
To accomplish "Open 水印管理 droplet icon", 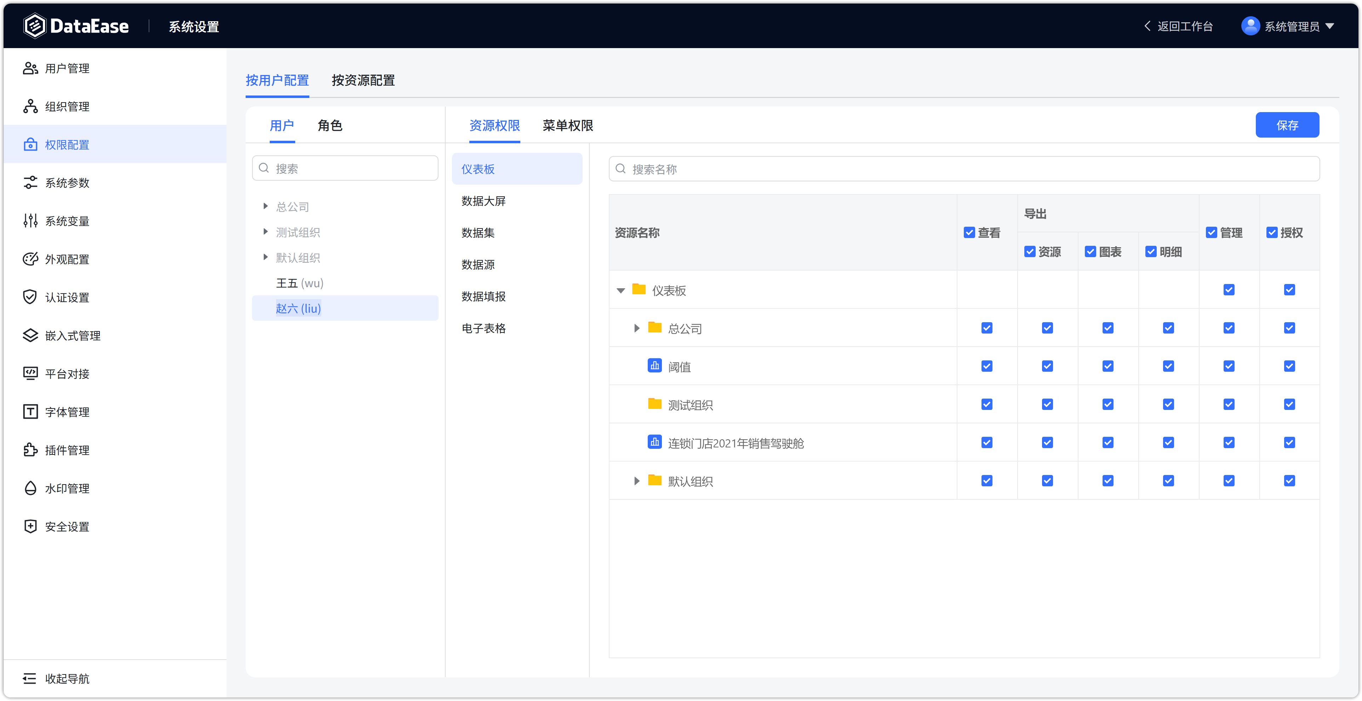I will [30, 488].
